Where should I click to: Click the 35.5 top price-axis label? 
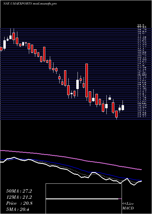pos(140,25)
